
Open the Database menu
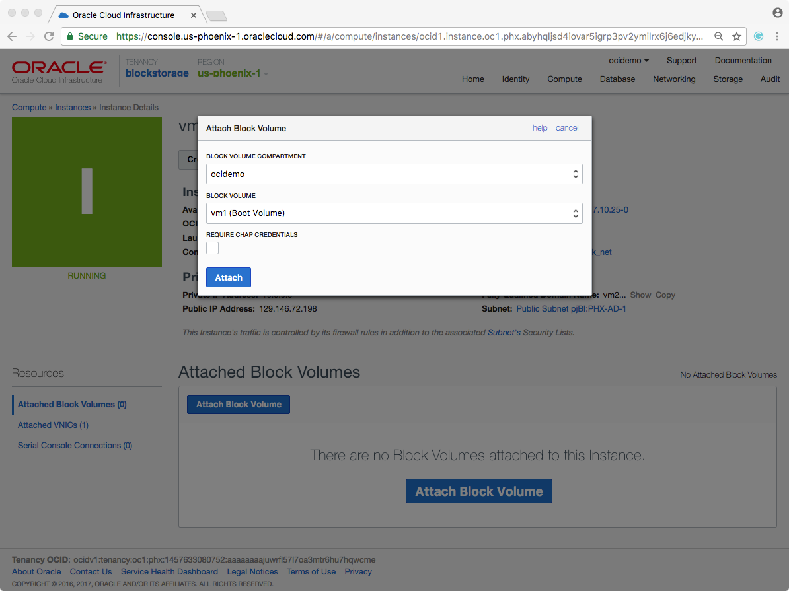click(x=617, y=79)
